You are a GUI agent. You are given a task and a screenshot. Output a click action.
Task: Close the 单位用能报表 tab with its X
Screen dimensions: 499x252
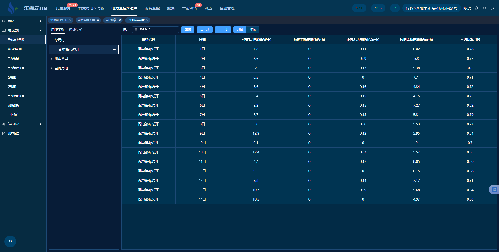tap(70, 20)
